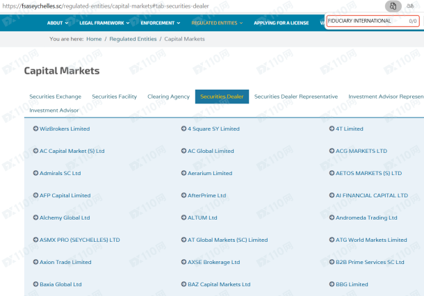Open APPLYING FOR A LICENSE menu item
This screenshot has width=424, height=296.
282,23
